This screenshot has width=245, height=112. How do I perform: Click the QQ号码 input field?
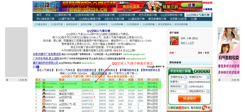click(x=84, y=73)
